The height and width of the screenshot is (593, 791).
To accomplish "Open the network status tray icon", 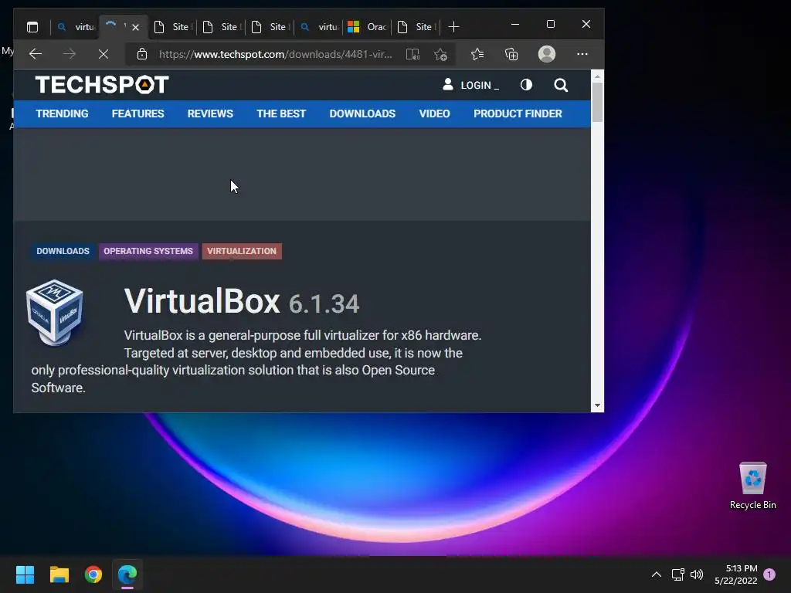I will pyautogui.click(x=678, y=574).
